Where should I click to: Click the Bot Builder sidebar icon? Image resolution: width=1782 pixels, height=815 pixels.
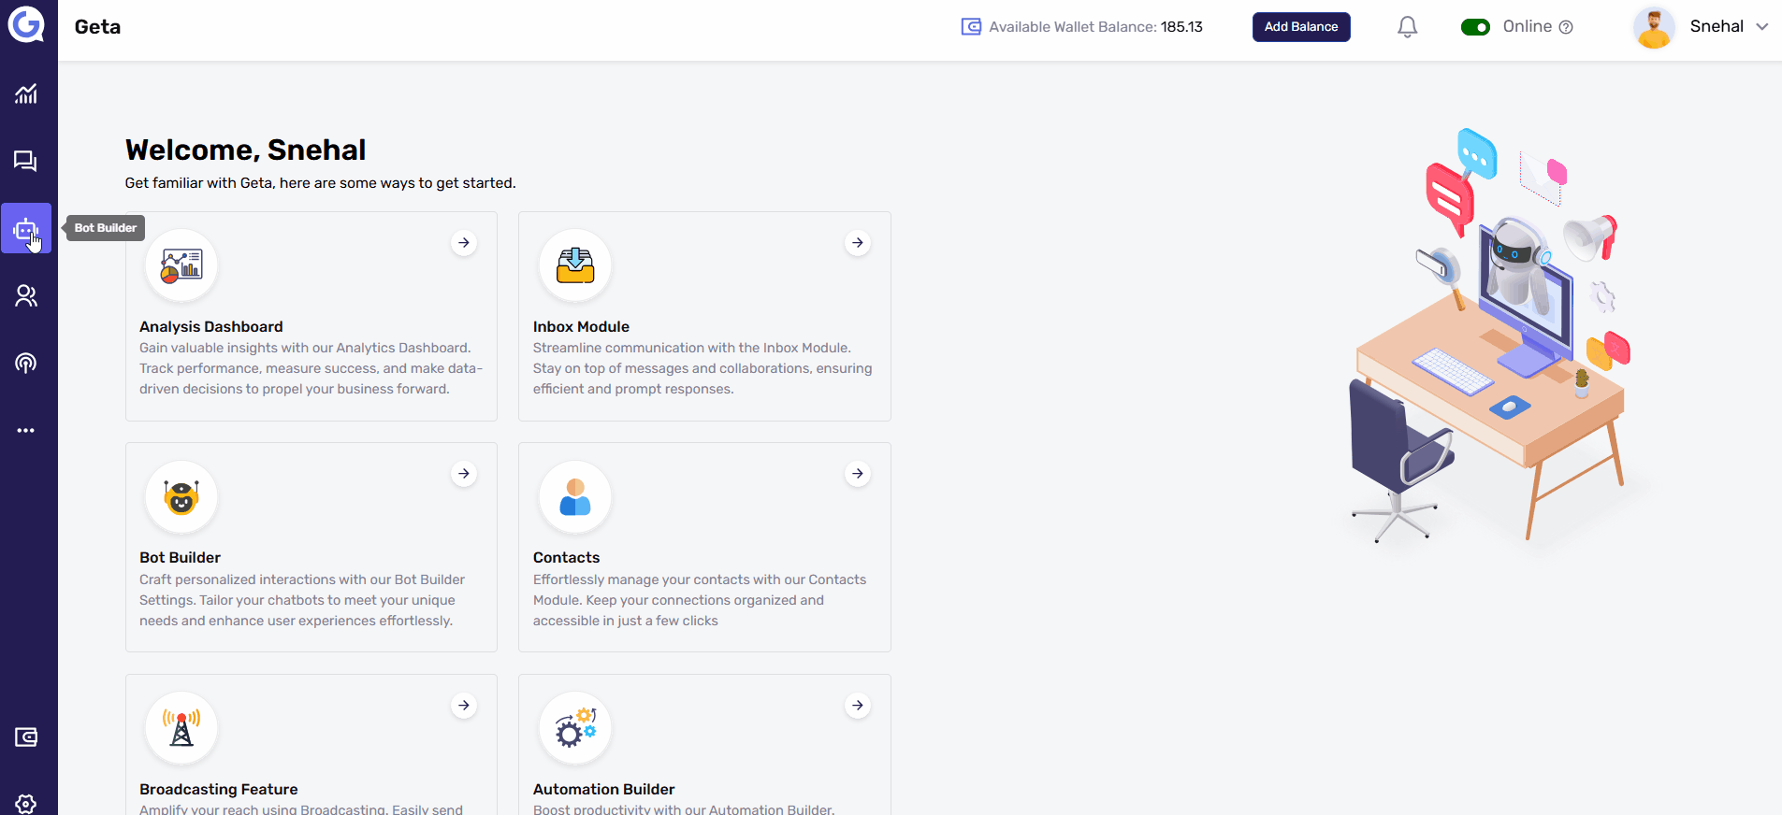click(26, 228)
